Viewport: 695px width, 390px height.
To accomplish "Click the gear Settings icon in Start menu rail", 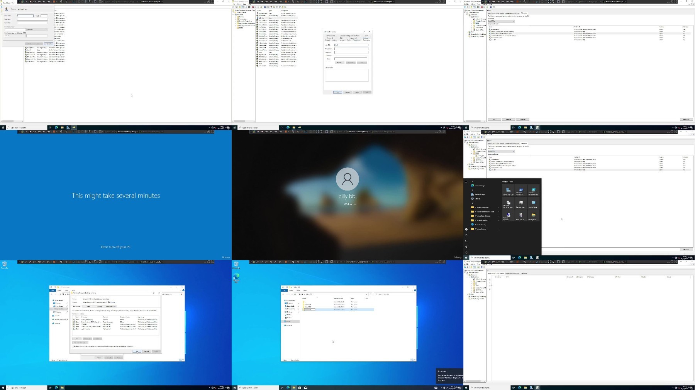I will [466, 246].
